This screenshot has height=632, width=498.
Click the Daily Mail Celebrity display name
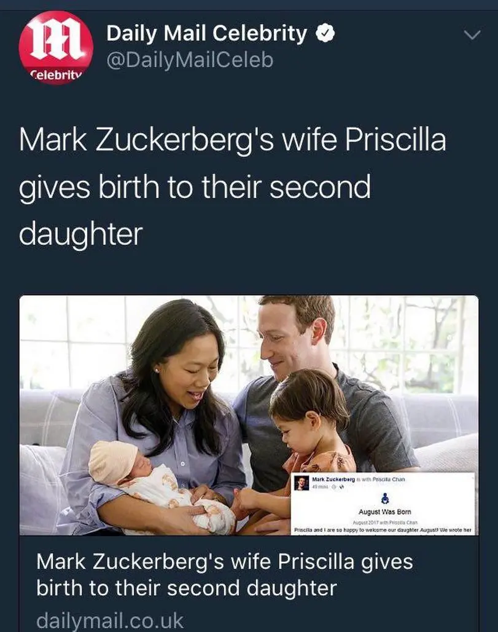tap(206, 34)
